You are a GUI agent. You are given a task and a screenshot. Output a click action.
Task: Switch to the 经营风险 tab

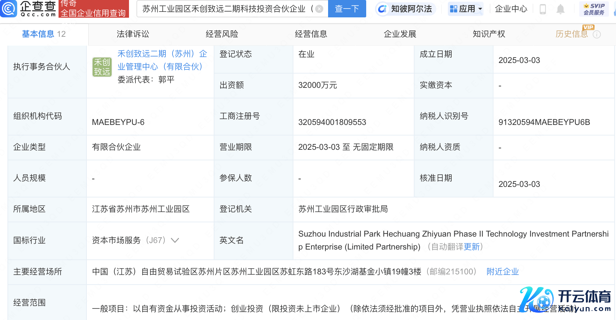point(222,34)
